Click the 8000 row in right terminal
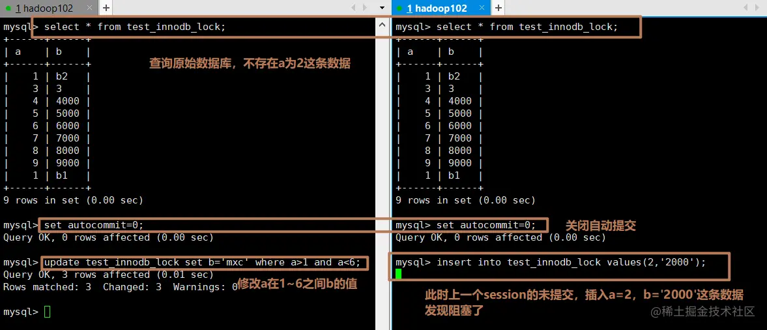 coord(439,151)
